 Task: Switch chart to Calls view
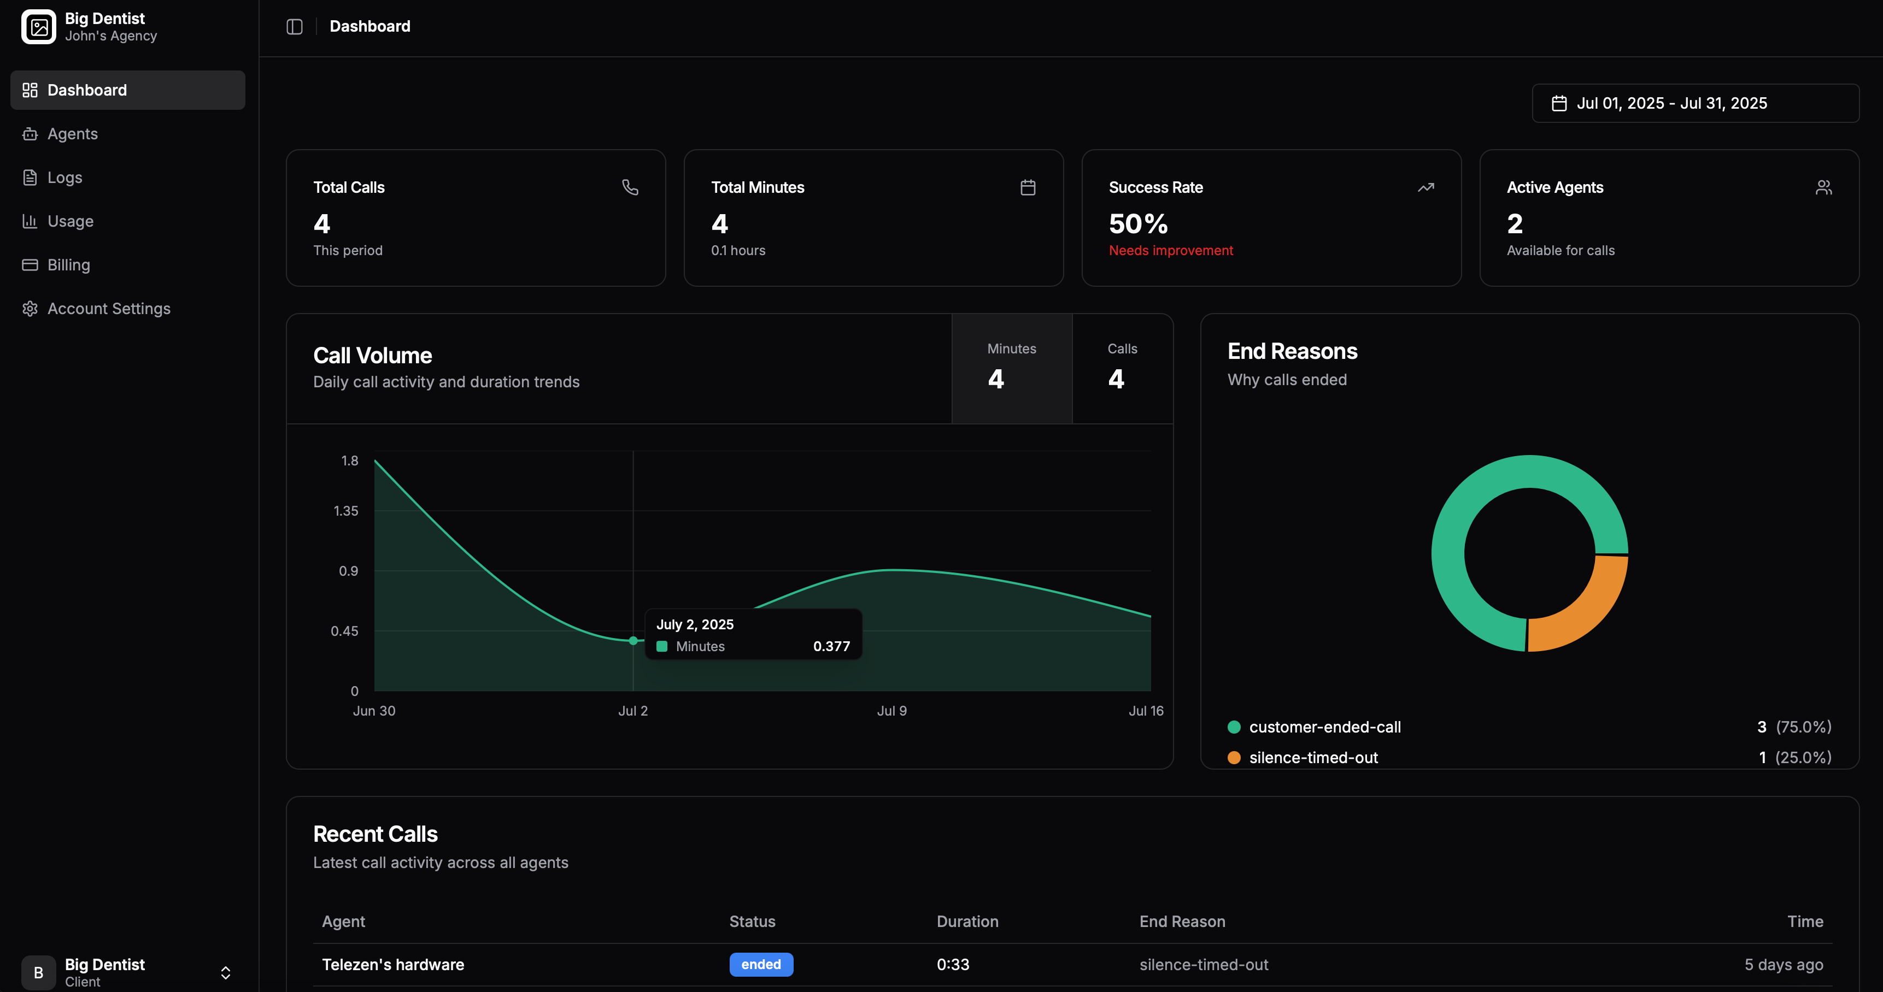pos(1122,369)
